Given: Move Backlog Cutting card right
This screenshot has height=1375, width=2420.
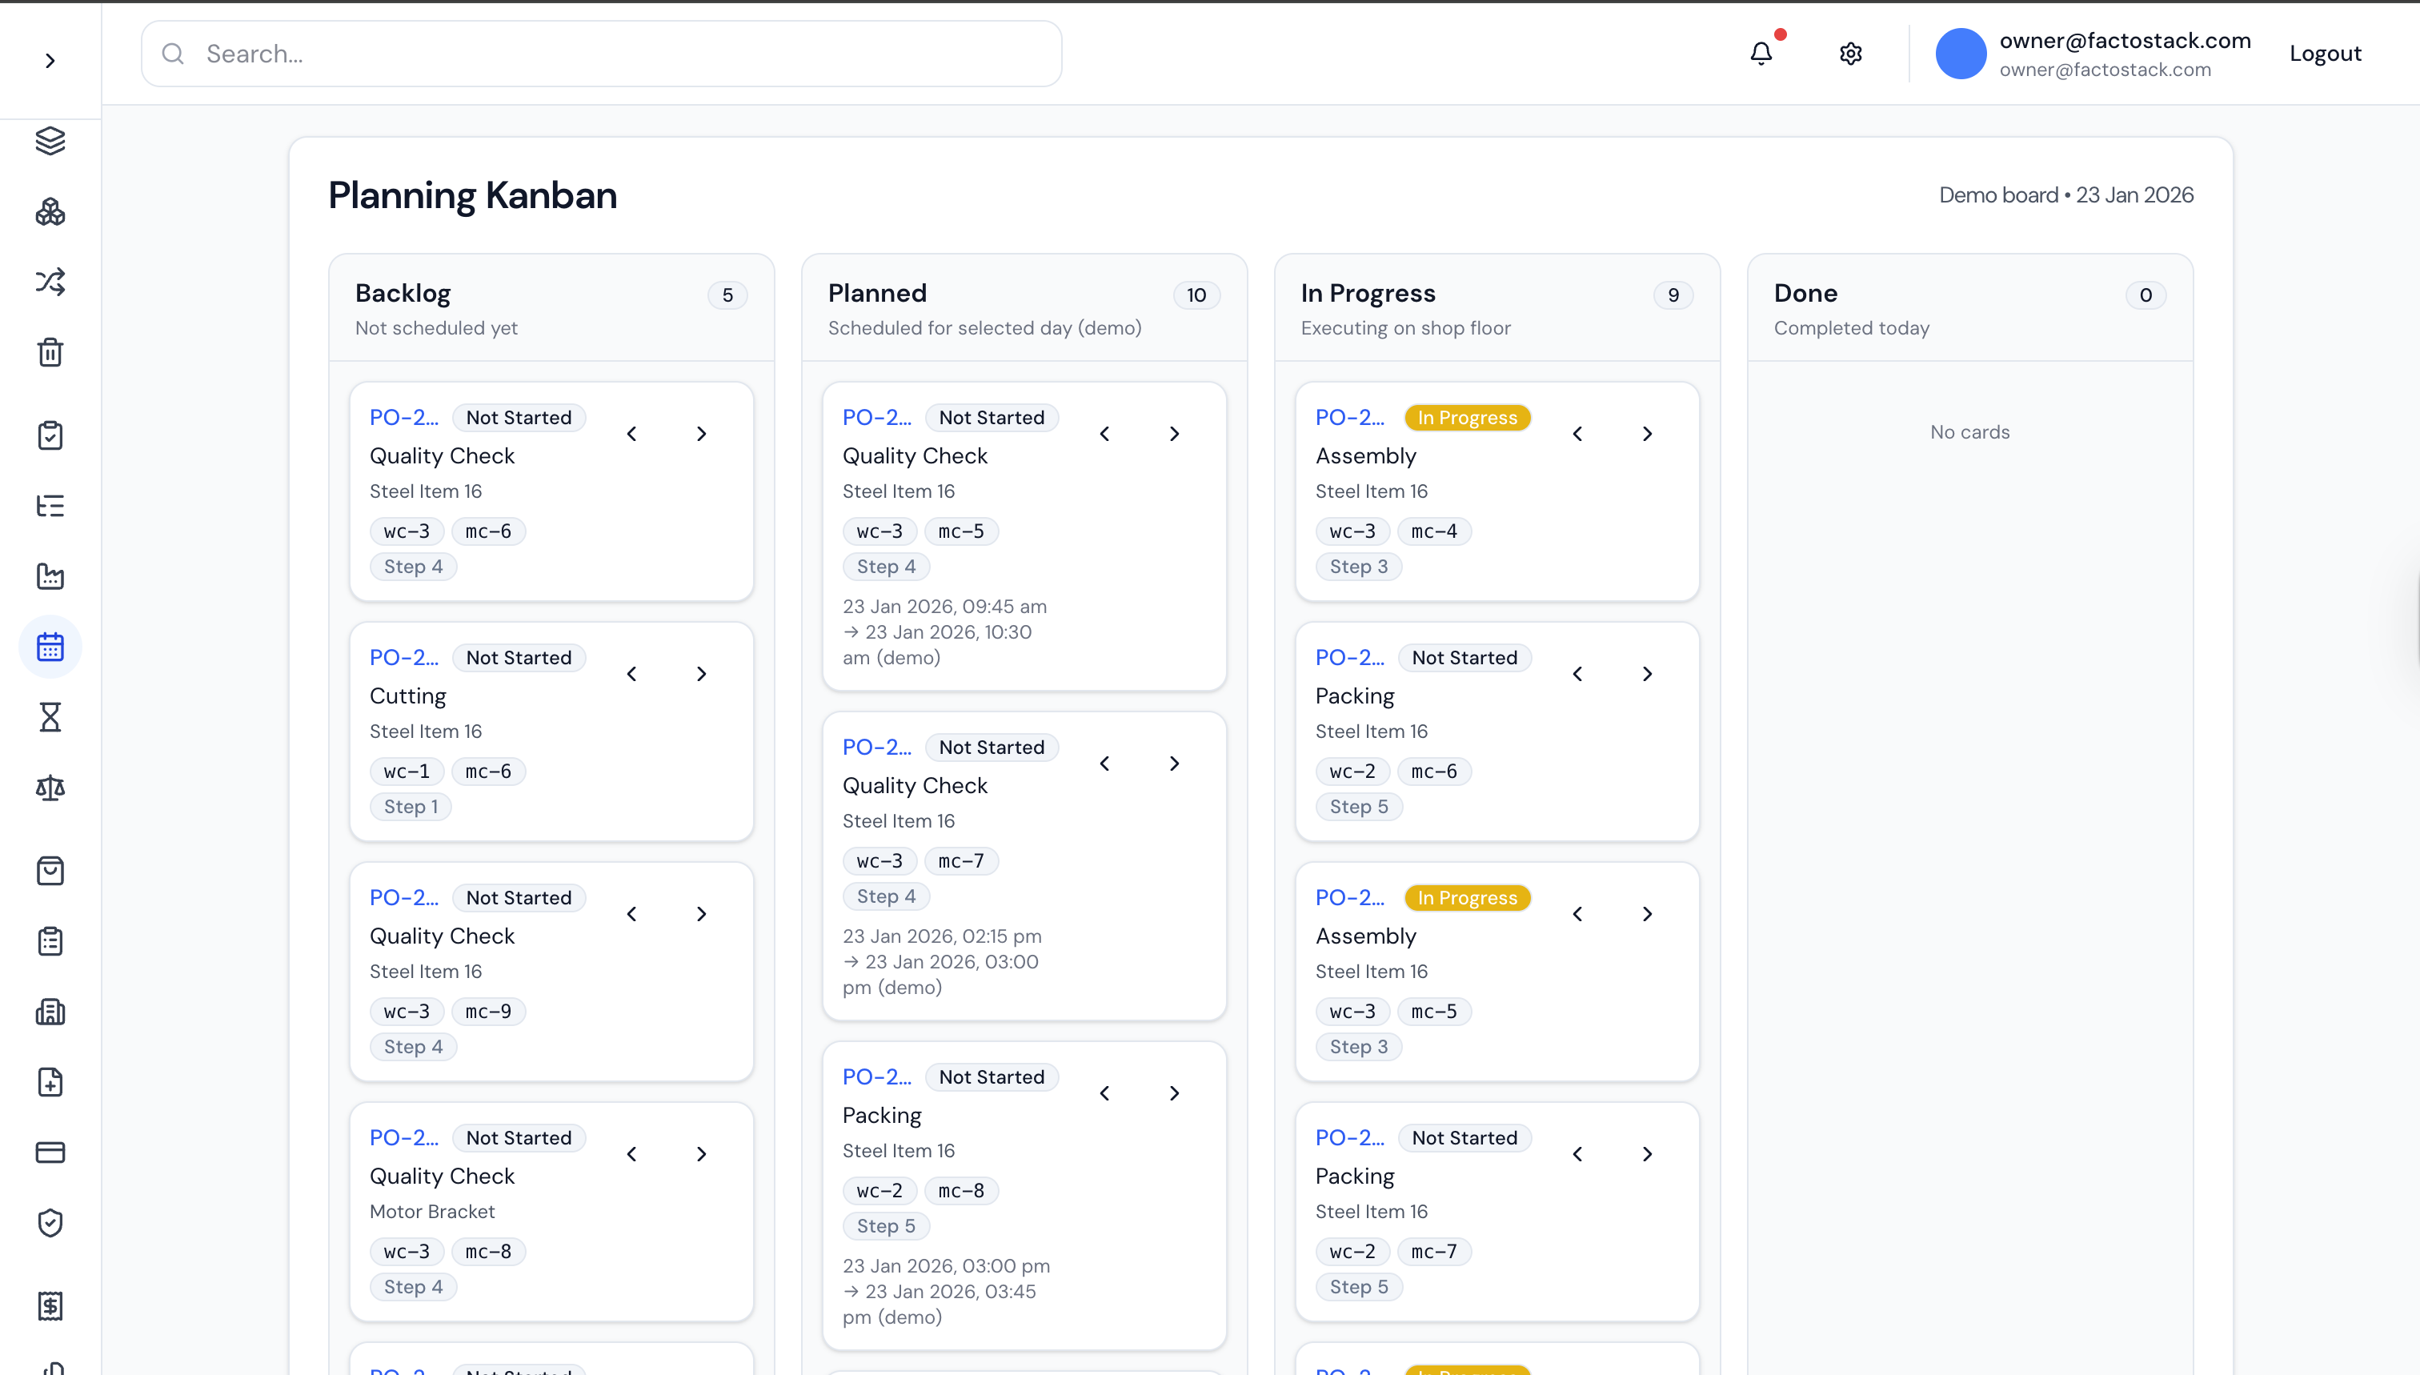Looking at the screenshot, I should [702, 673].
